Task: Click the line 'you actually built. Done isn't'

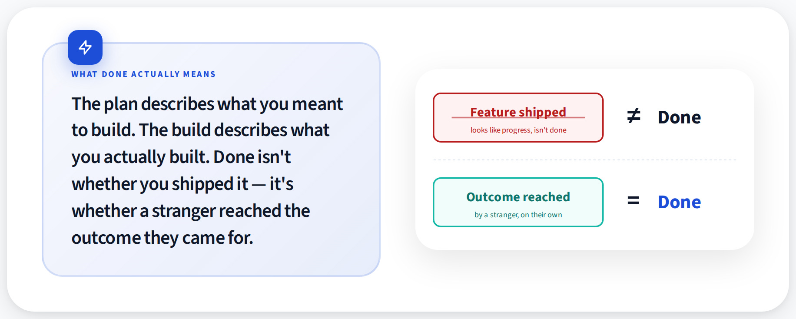Action: 181,157
